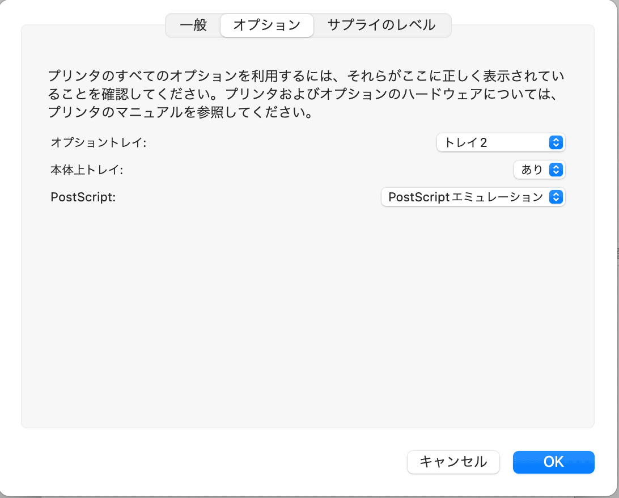Screen dimensions: 619x498
Task: Open the 本体上トレイ popup showing あり
Action: pyautogui.click(x=539, y=170)
